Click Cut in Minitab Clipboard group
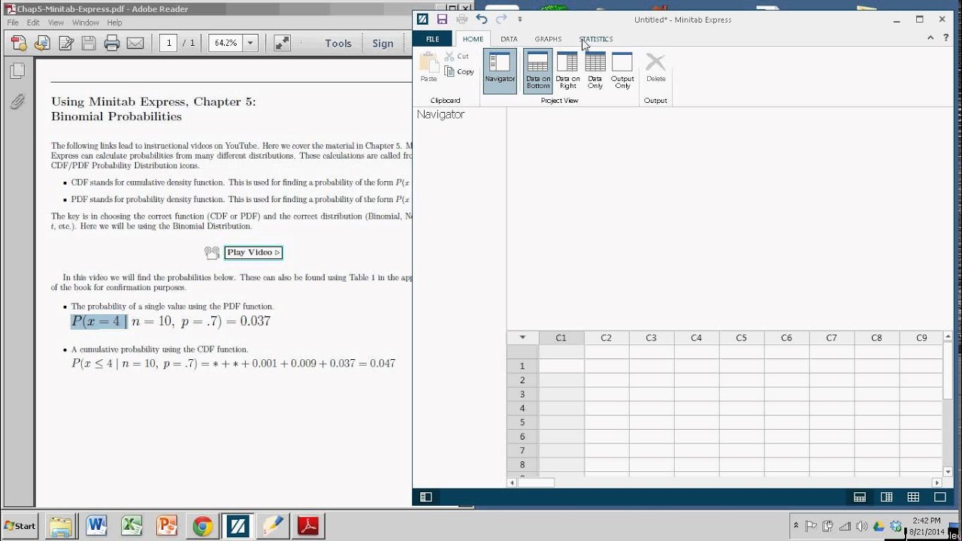This screenshot has height=541, width=962. coord(457,56)
